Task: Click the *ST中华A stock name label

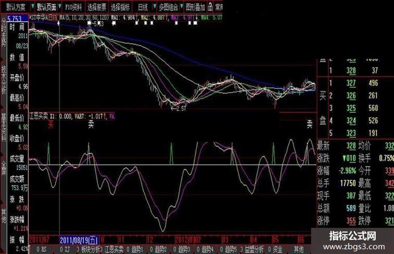Action: coord(38,18)
